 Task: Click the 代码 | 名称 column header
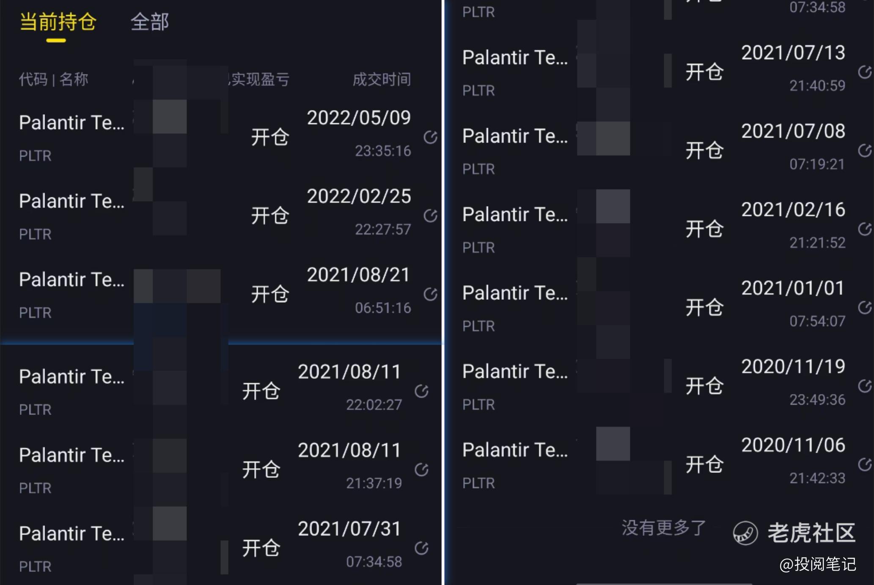[x=54, y=79]
